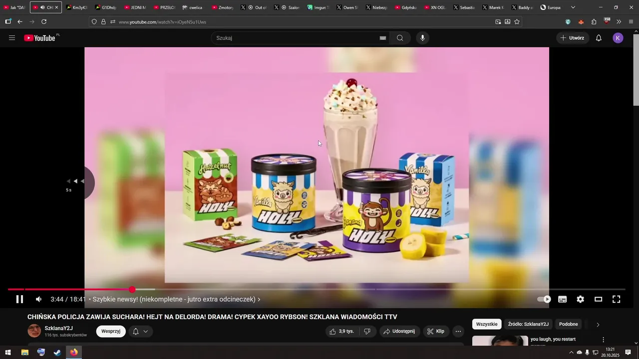
Task: Open the SzklanaY2J channel avatar
Action: point(34,331)
